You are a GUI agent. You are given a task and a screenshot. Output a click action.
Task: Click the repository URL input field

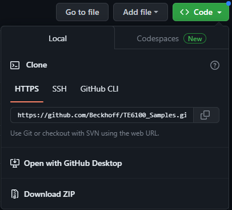pos(102,115)
